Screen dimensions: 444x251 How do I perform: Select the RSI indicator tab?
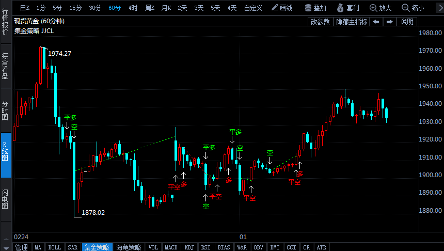point(205,247)
